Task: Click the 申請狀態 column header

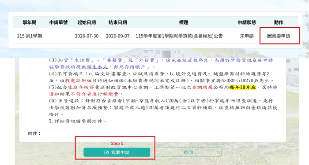Action: coord(247,22)
